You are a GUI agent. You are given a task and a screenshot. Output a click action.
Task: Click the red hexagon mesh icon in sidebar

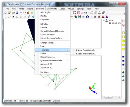(123, 25)
